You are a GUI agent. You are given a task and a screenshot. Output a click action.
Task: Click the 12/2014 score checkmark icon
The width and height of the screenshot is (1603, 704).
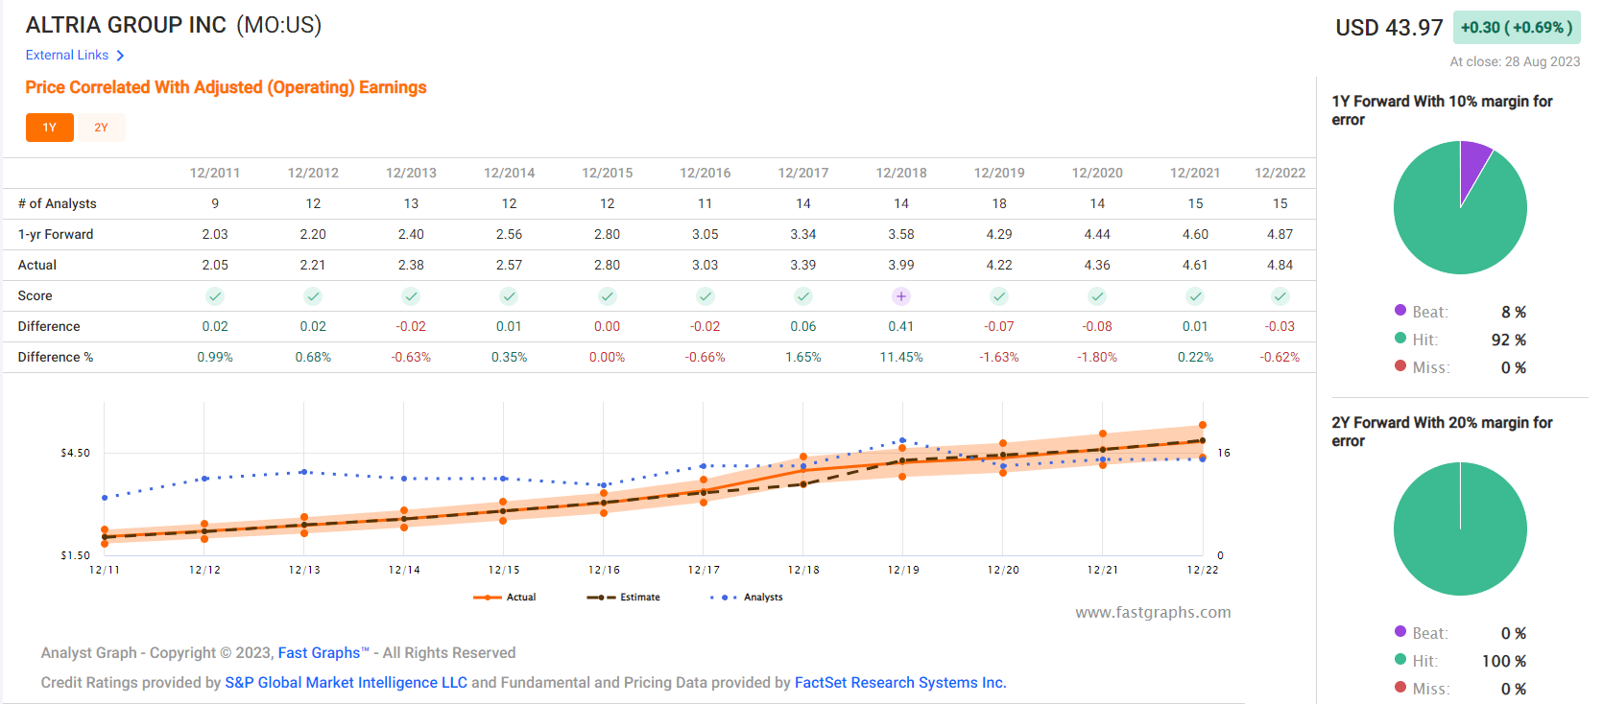(509, 296)
